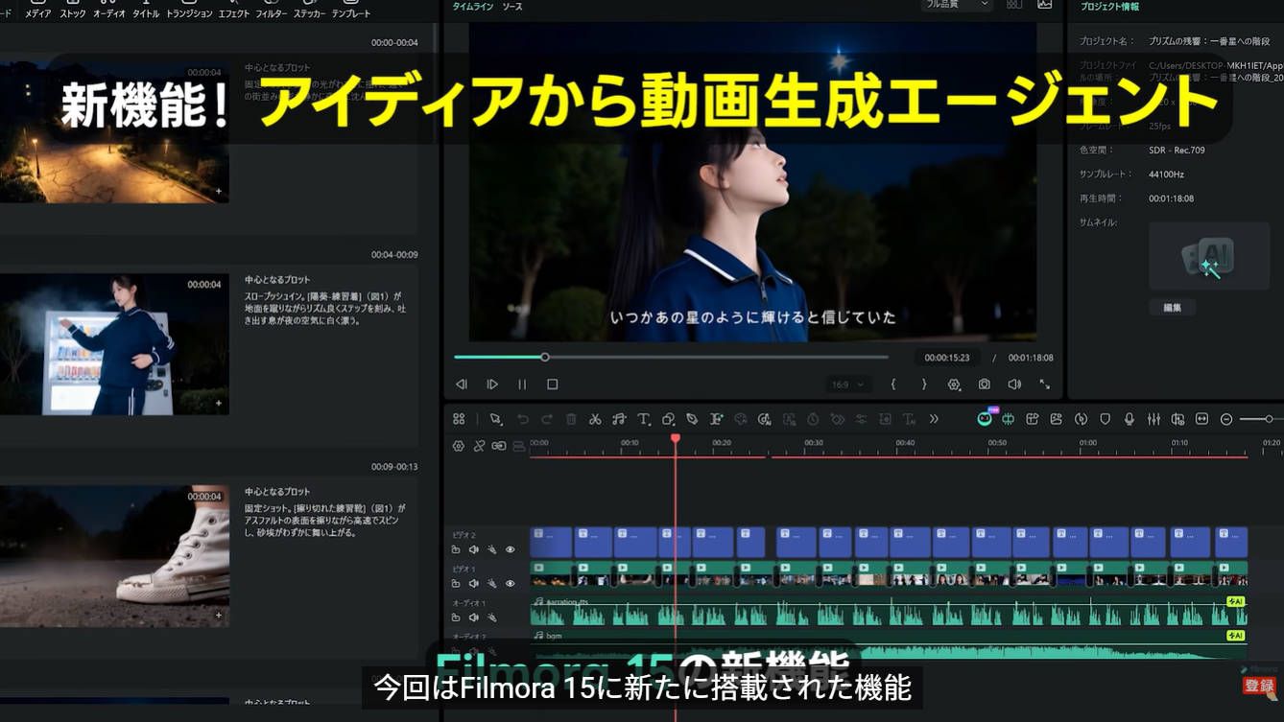Toggle visibility eye on ビデオ 2 track
The image size is (1284, 722).
pos(510,549)
